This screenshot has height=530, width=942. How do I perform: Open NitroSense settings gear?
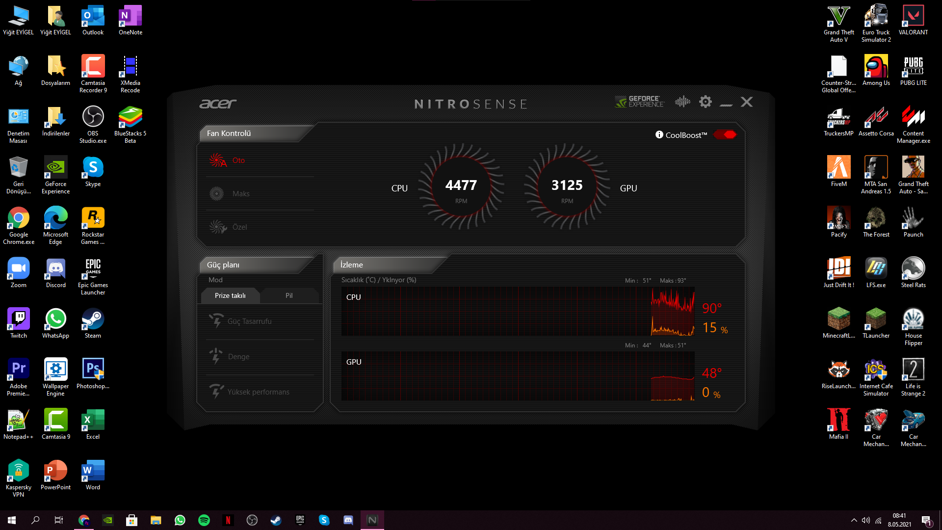click(705, 102)
